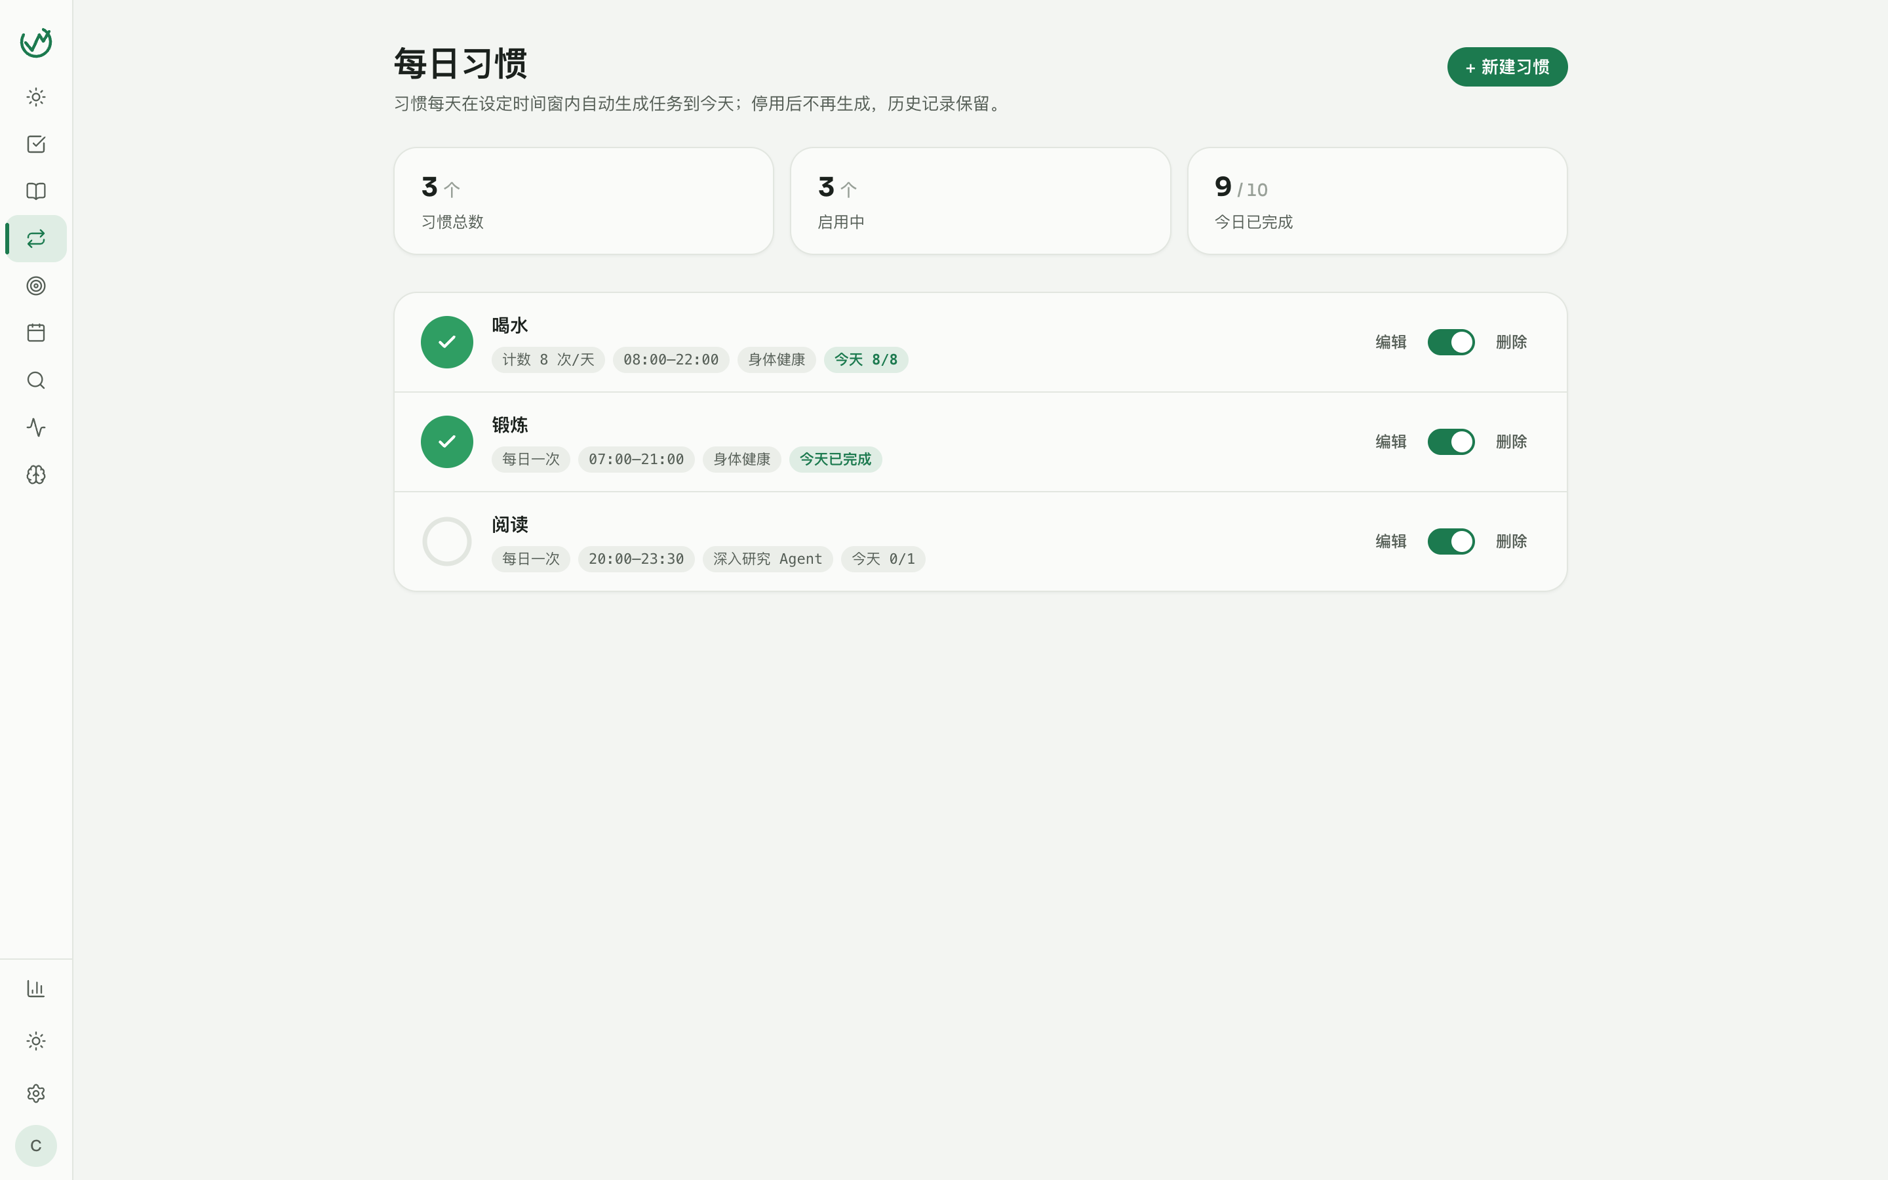This screenshot has height=1180, width=1888.
Task: Open the calendar sidebar icon
Action: click(36, 333)
